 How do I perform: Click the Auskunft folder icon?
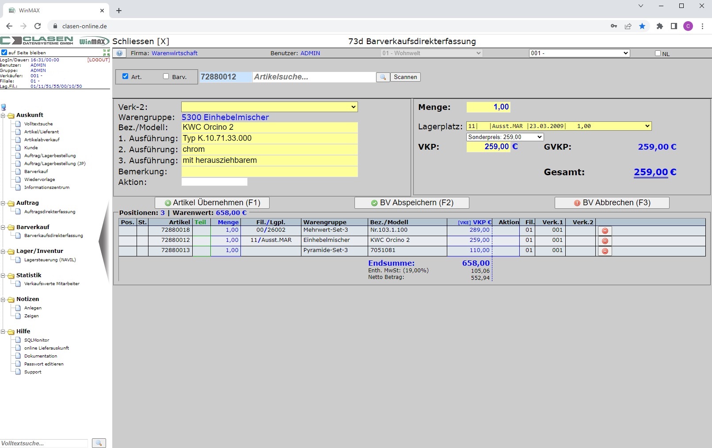tap(11, 116)
